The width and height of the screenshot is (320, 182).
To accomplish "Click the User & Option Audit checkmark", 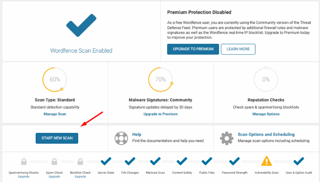I will 299,161.
